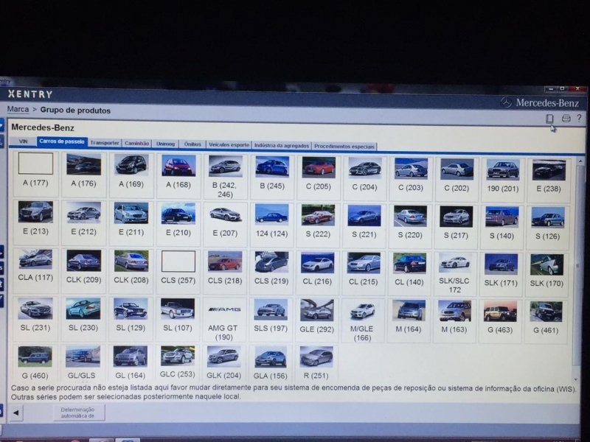Viewport: 590px width, 442px height.
Task: Pick the A (169) model series
Action: (131, 174)
